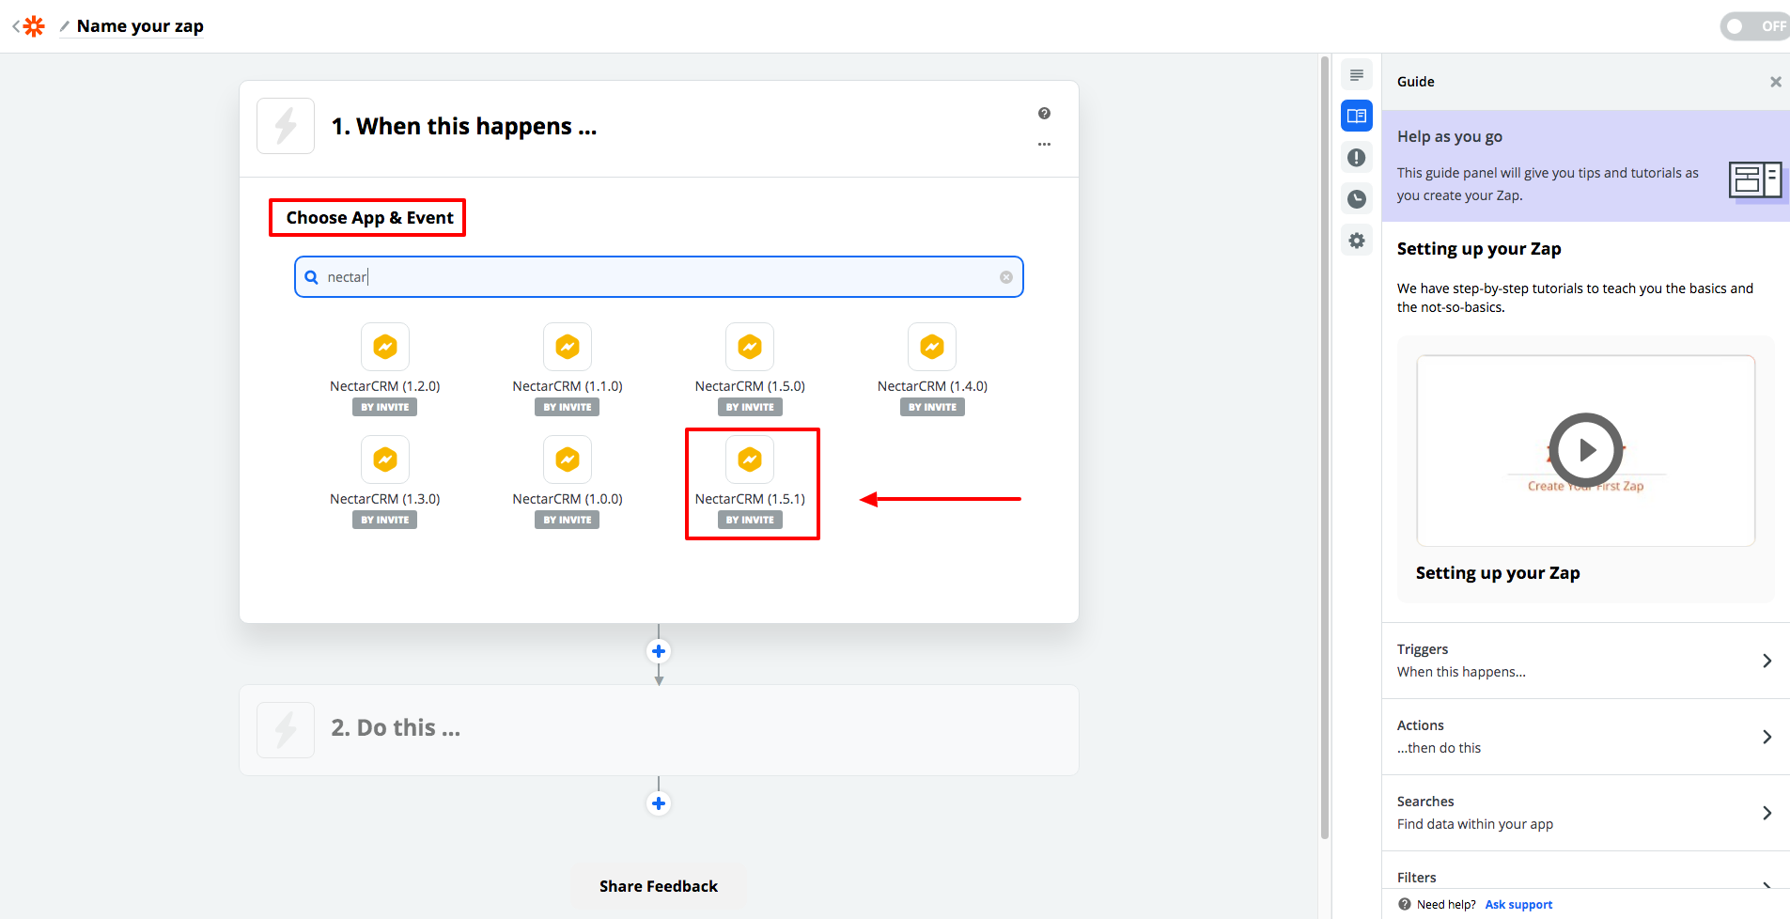This screenshot has width=1790, height=919.
Task: Click the pencil icon to rename the zap
Action: 64,26
